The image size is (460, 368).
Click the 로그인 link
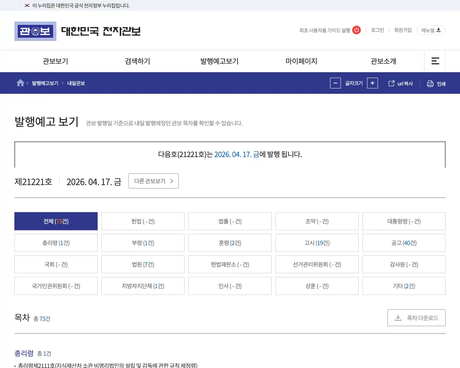tap(377, 30)
